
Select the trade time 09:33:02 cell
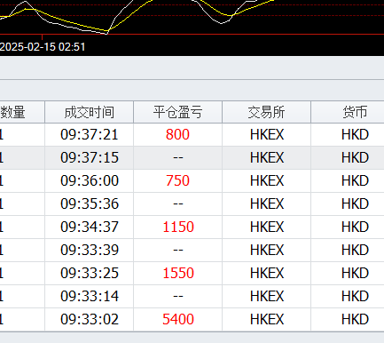coord(90,319)
